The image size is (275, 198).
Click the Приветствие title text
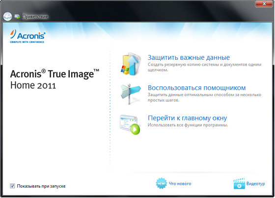[x=35, y=17]
